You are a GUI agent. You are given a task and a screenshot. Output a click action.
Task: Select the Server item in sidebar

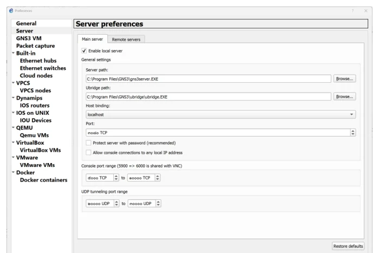[x=24, y=31]
